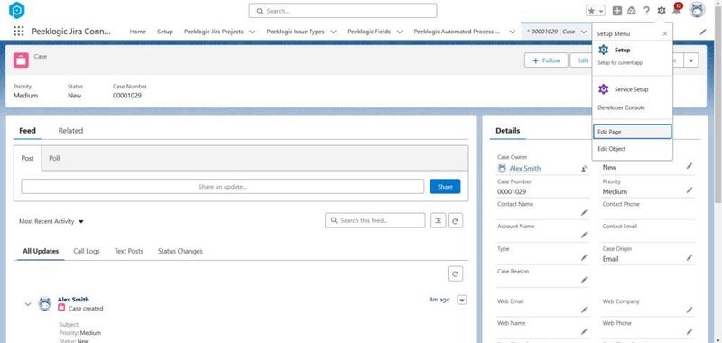722x343 pixels.
Task: Expand Peeklogic Jira Projects dropdown chevron
Action: pos(252,32)
